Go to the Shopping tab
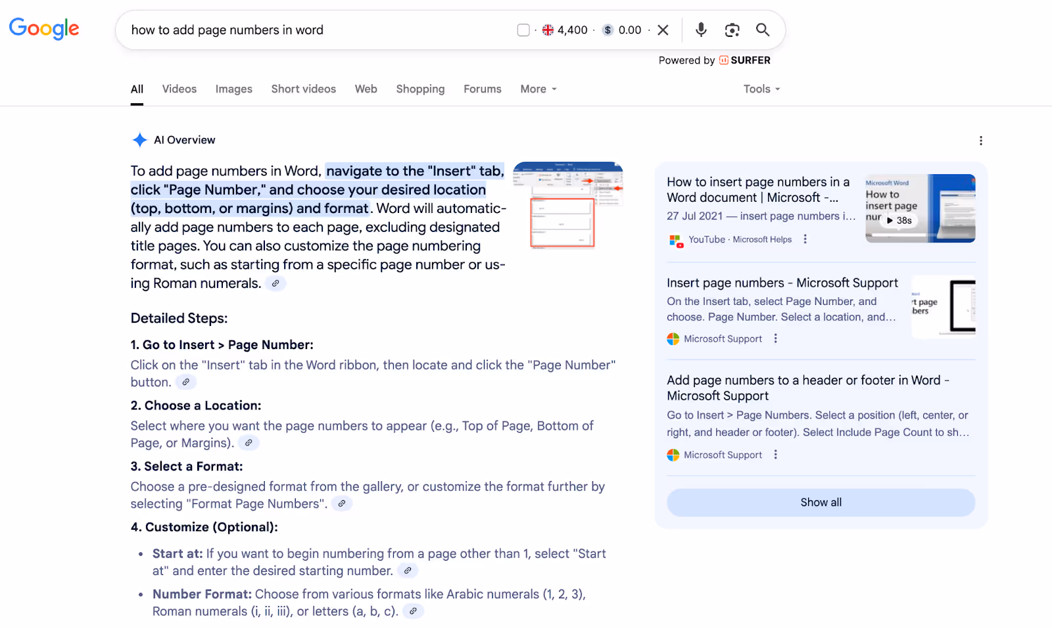The image size is (1052, 629). 420,89
